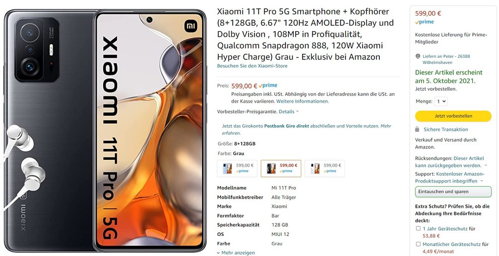Choose the selected grey color variant swatch
The width and height of the screenshot is (499, 256).
pos(281,168)
